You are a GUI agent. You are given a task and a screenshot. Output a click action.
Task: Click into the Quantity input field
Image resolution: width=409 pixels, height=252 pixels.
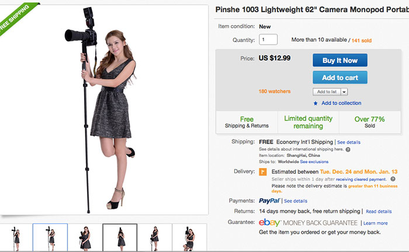click(x=268, y=40)
